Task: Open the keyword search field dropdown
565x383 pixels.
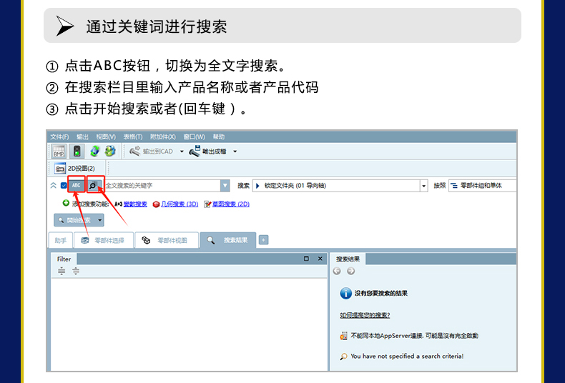Action: coord(225,186)
